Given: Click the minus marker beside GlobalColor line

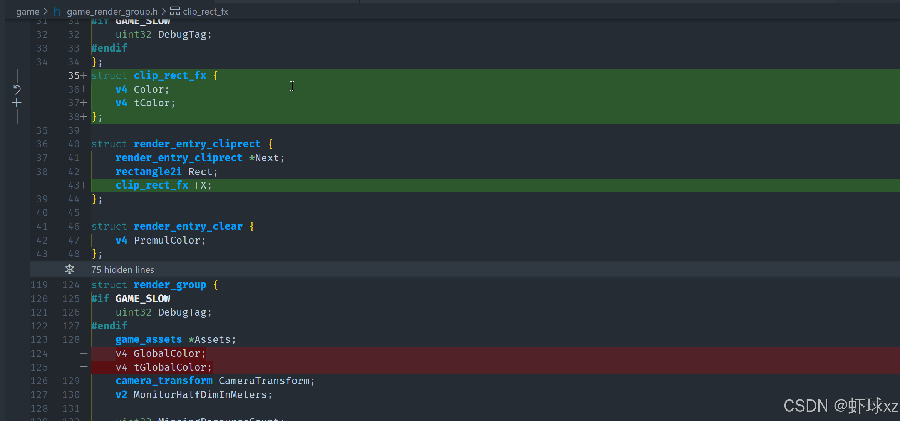Looking at the screenshot, I should [84, 353].
